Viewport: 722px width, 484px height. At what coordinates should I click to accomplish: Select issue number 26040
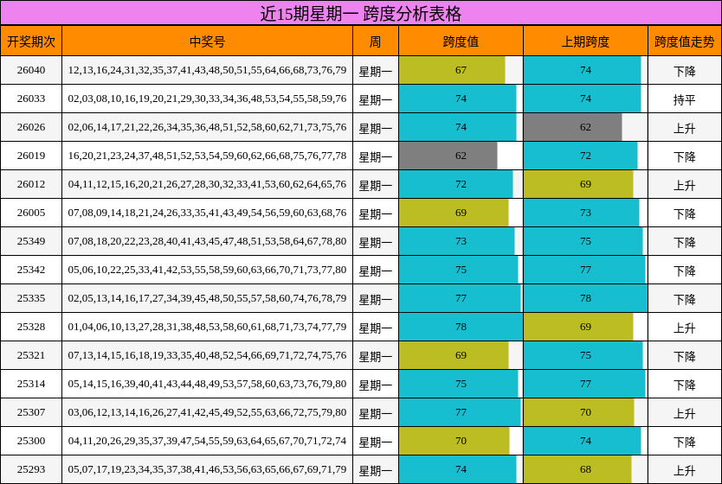pyautogui.click(x=31, y=70)
